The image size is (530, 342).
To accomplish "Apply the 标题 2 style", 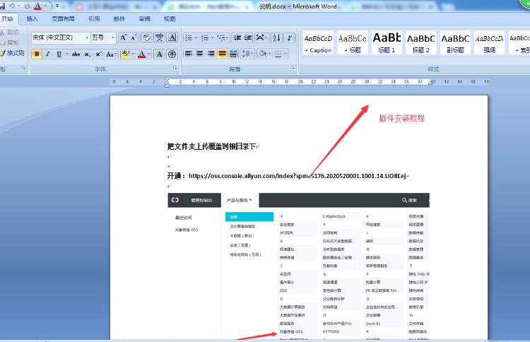I will tap(421, 43).
